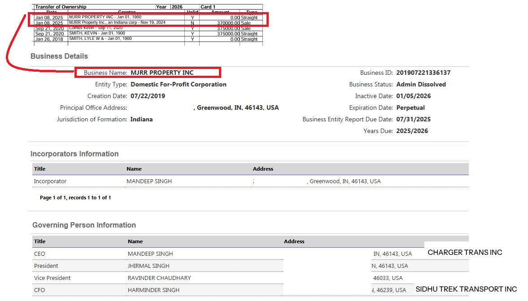Select Inactive Date 01/05/2026
The image size is (528, 301).
tap(414, 96)
